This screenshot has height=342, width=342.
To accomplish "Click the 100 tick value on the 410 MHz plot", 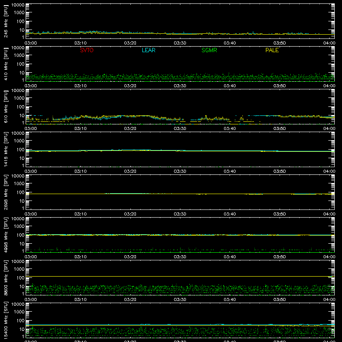I will coord(21,64).
